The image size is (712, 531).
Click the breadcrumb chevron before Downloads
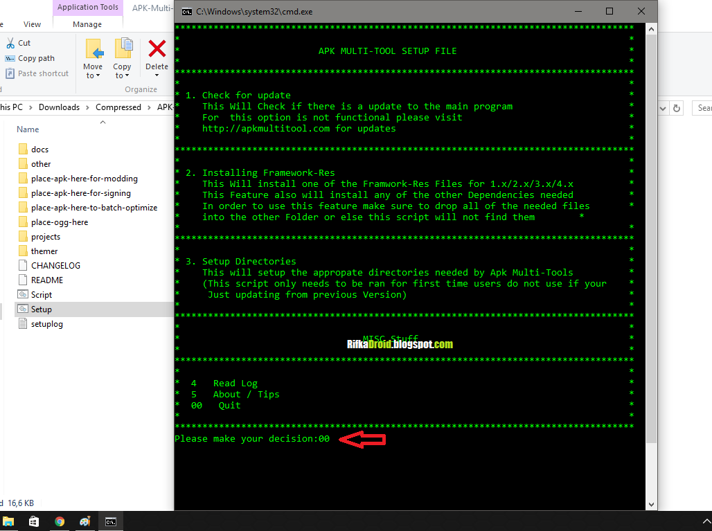[30, 107]
